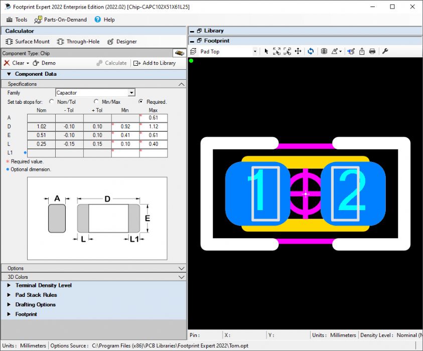Screen dimensions: 423x351
Task: Open the Tools menu
Action: click(17, 20)
